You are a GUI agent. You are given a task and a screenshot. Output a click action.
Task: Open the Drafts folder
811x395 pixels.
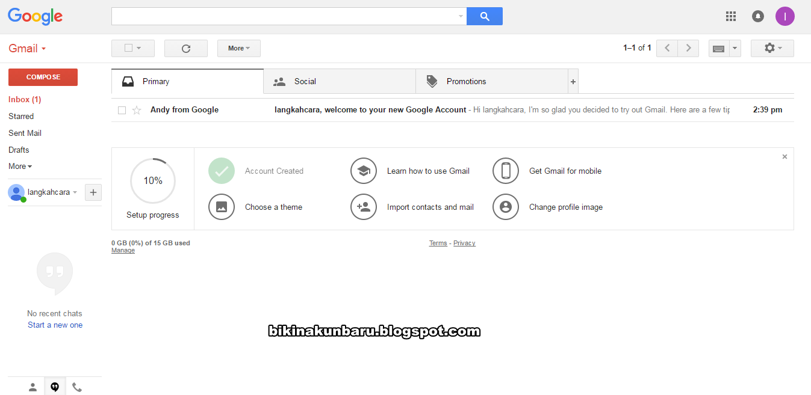[19, 150]
